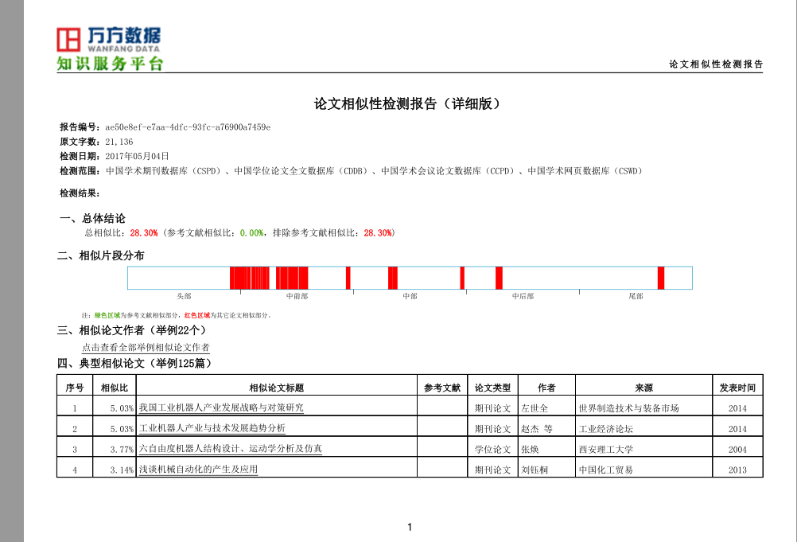Click the '学位论文' type cell

tap(492, 450)
